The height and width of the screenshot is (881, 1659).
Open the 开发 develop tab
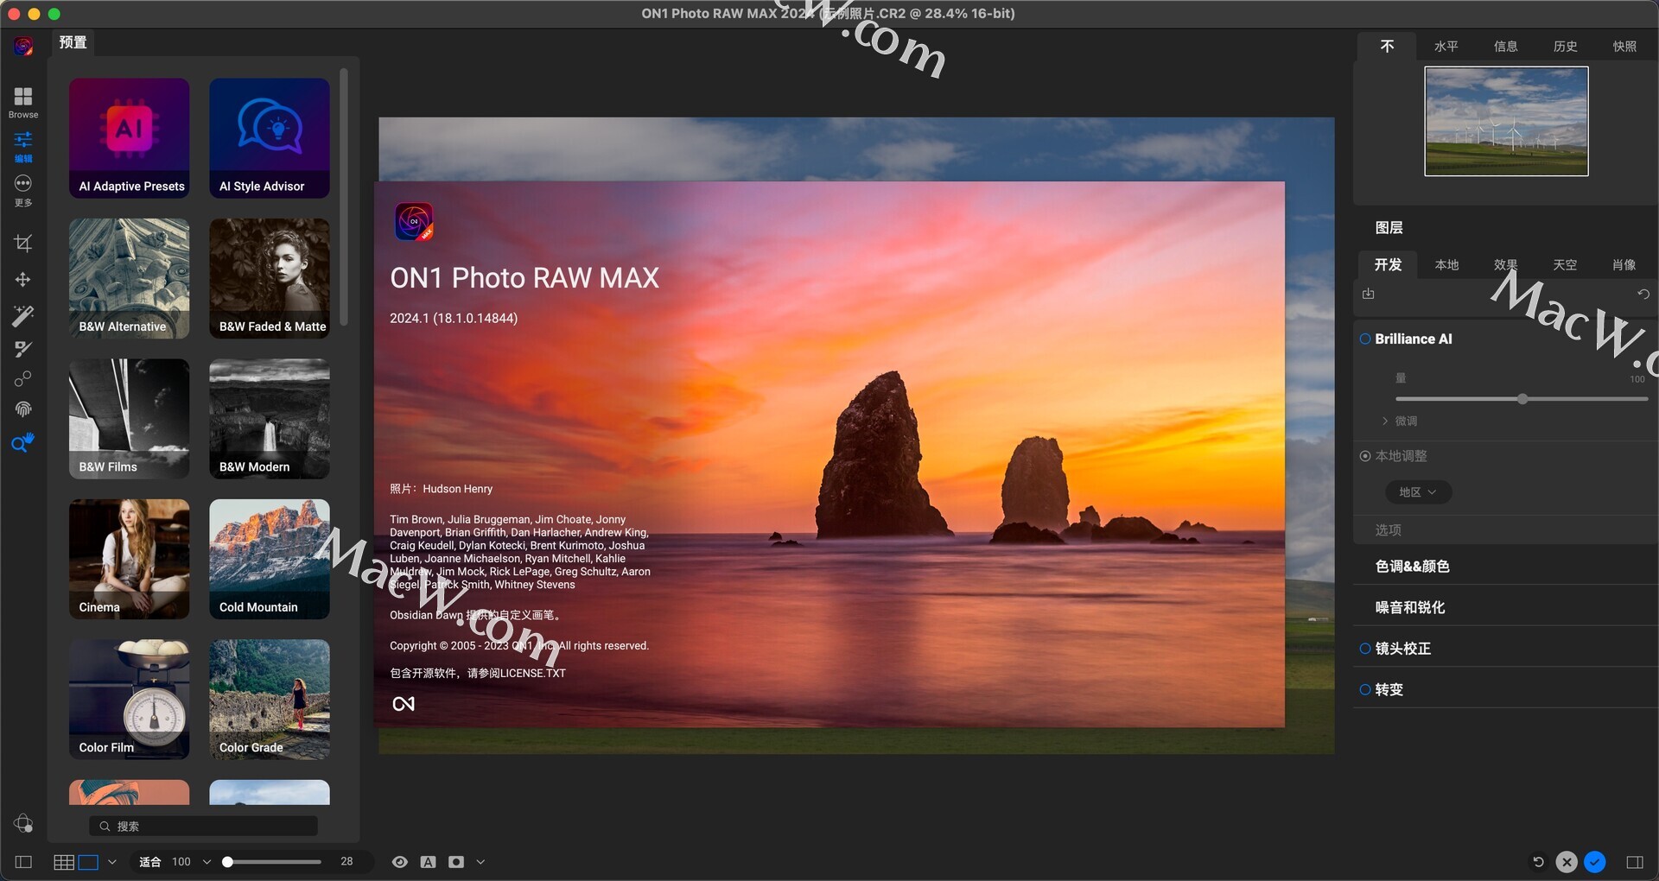pyautogui.click(x=1388, y=264)
